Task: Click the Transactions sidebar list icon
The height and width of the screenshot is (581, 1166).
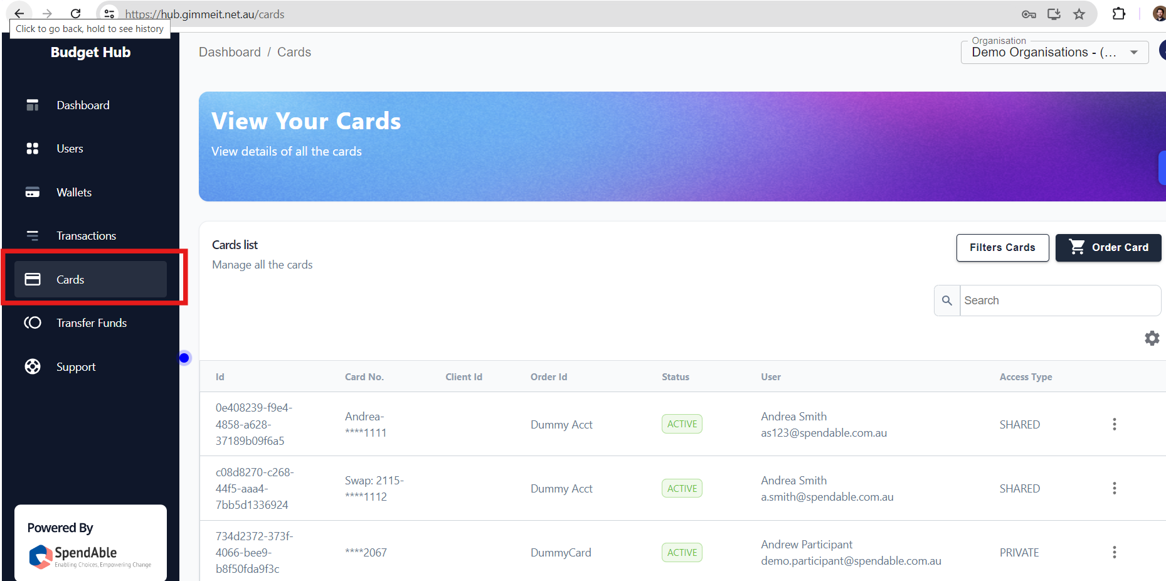Action: point(33,236)
